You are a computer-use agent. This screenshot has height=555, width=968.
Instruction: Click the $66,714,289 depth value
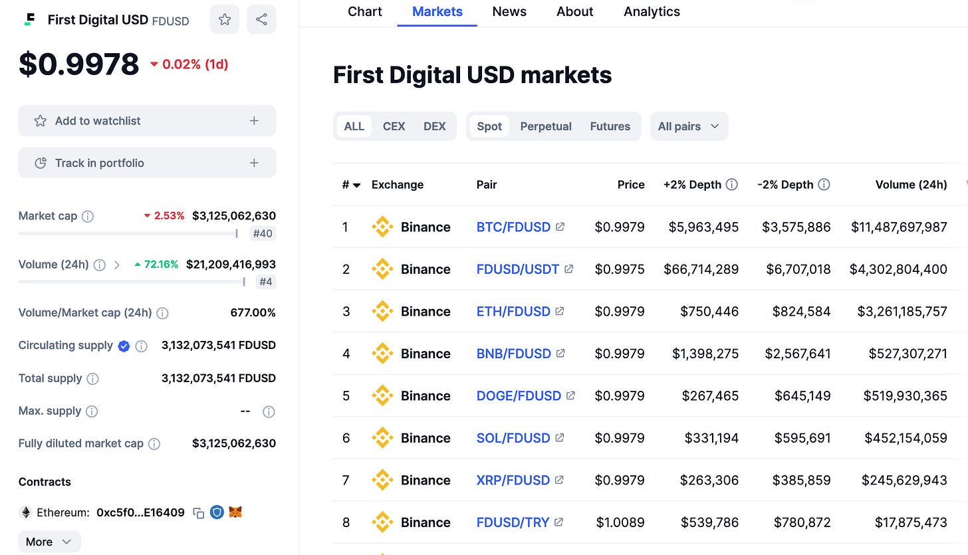click(701, 269)
